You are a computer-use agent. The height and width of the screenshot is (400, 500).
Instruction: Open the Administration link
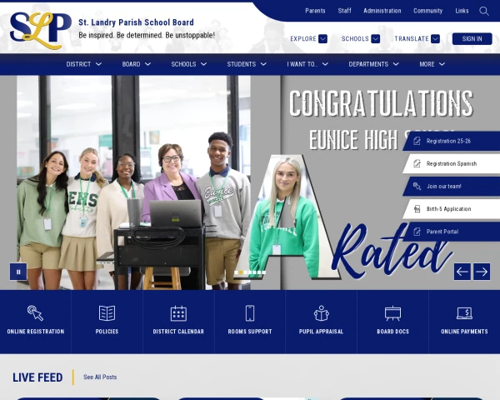[x=382, y=11]
